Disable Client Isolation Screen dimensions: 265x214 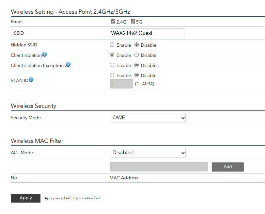(136, 55)
